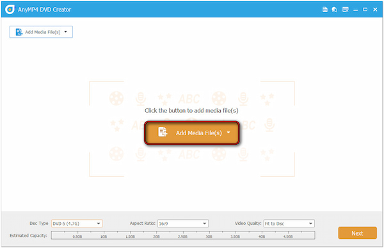Expand the arrow on the orange Add Media button
Viewport: 384px width, 248px height.
[x=228, y=133]
